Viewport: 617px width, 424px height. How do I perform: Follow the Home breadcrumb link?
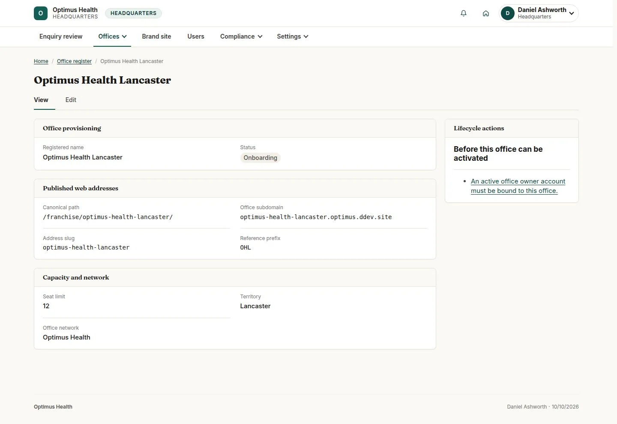[41, 61]
